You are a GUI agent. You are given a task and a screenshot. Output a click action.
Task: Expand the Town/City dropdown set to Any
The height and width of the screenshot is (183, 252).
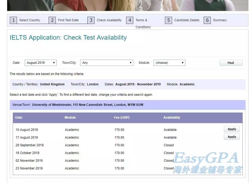[106, 63]
